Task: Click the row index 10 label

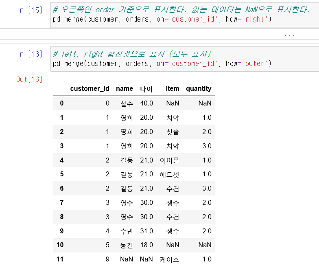Action: [x=60, y=245]
